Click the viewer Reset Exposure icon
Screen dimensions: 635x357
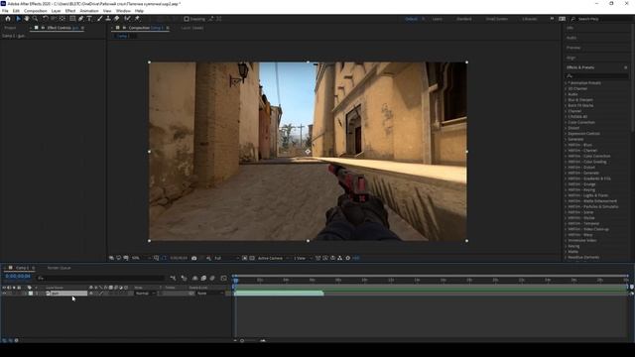click(x=348, y=258)
